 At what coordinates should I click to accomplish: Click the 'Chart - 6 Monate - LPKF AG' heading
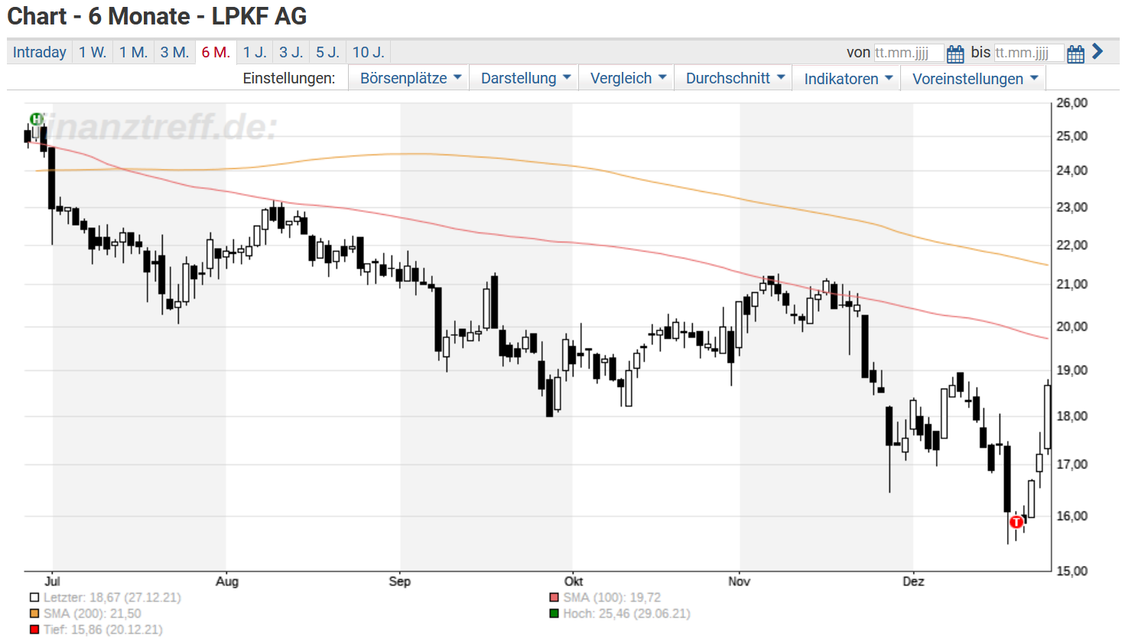click(x=157, y=16)
